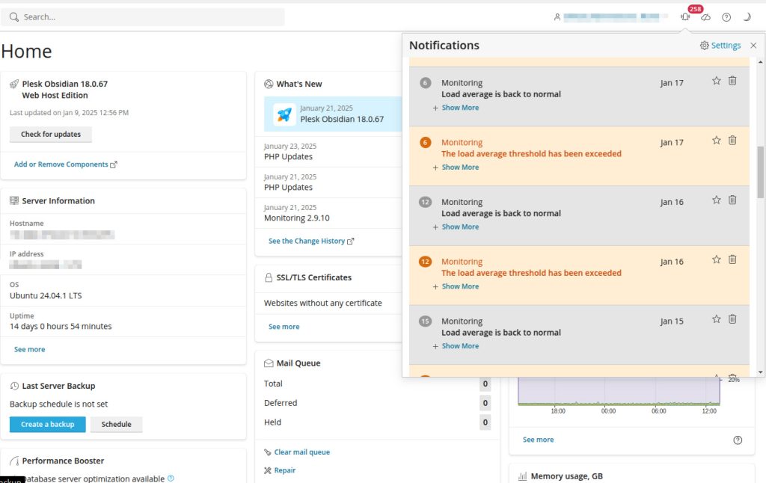Click the Check for updates button
The height and width of the screenshot is (483, 766).
click(x=51, y=135)
